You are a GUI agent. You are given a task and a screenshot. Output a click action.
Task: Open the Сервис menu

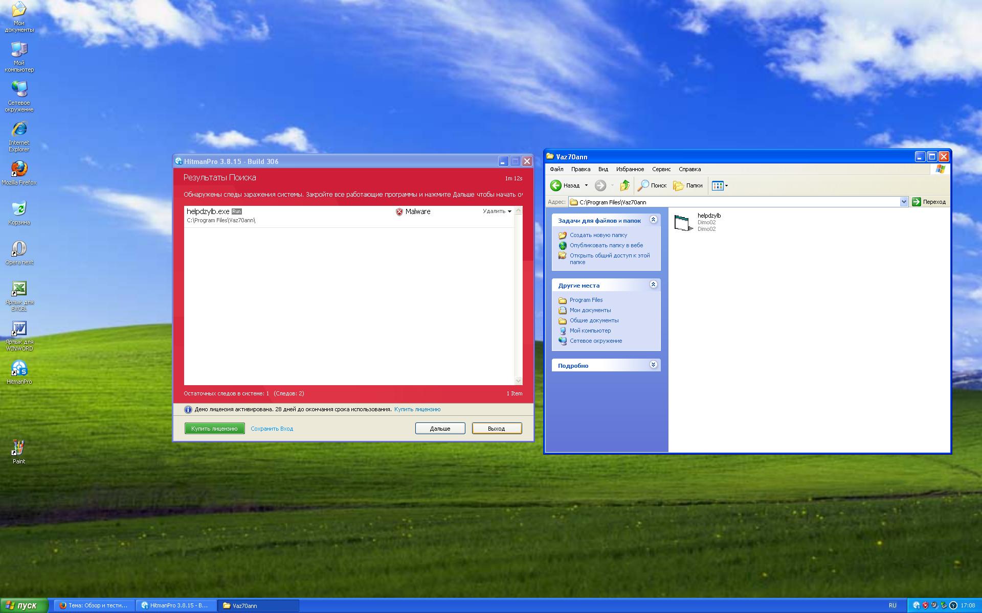click(x=661, y=169)
